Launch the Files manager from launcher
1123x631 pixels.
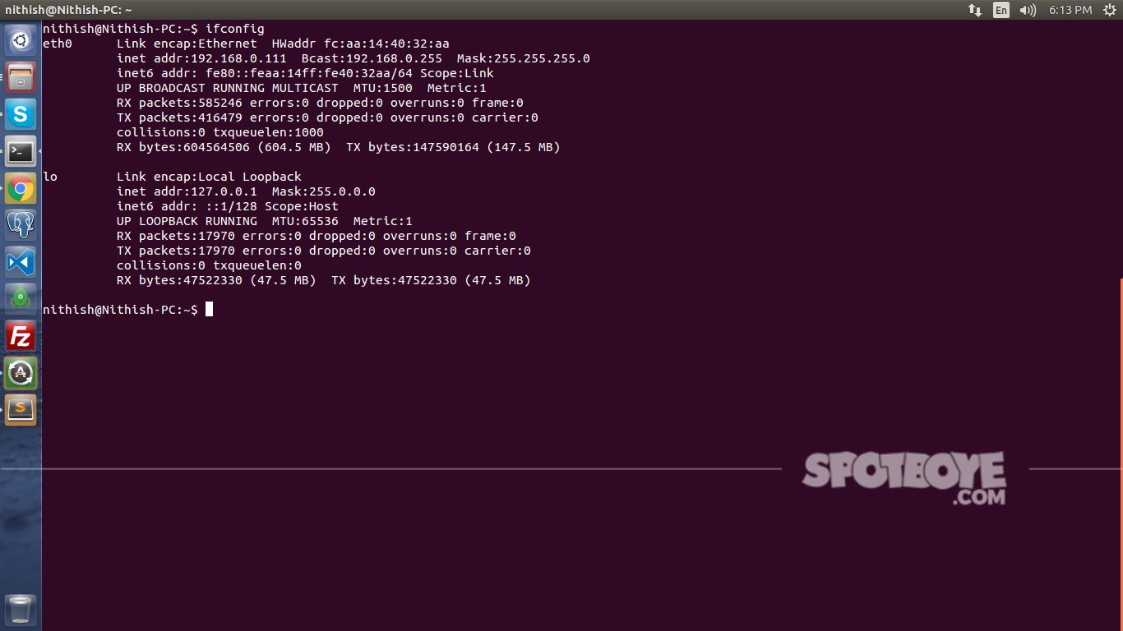[x=21, y=77]
